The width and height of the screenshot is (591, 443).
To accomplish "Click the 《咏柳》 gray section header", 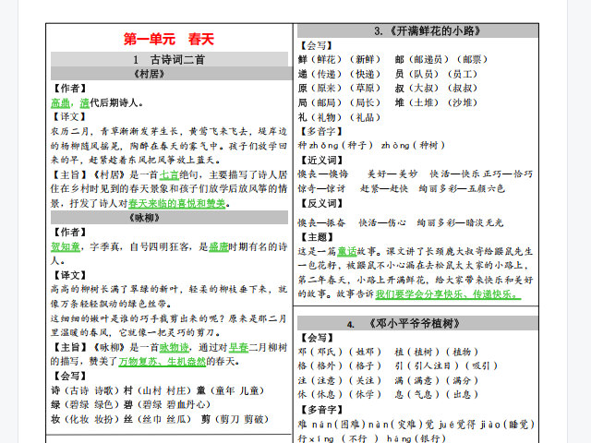I will pos(169,218).
